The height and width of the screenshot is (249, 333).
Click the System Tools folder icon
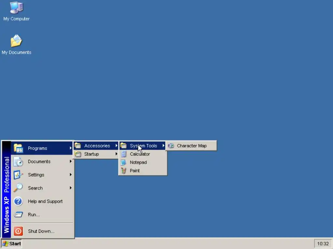click(123, 146)
